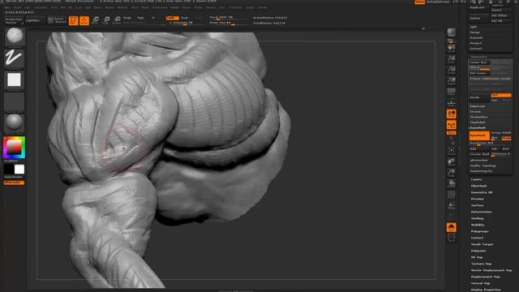
Task: Open the empty texture slot
Action: pyautogui.click(x=15, y=102)
